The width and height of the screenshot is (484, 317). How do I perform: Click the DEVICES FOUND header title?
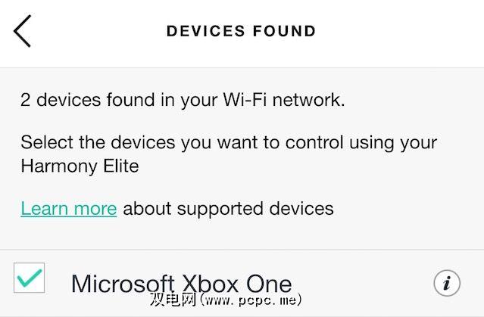click(x=241, y=31)
